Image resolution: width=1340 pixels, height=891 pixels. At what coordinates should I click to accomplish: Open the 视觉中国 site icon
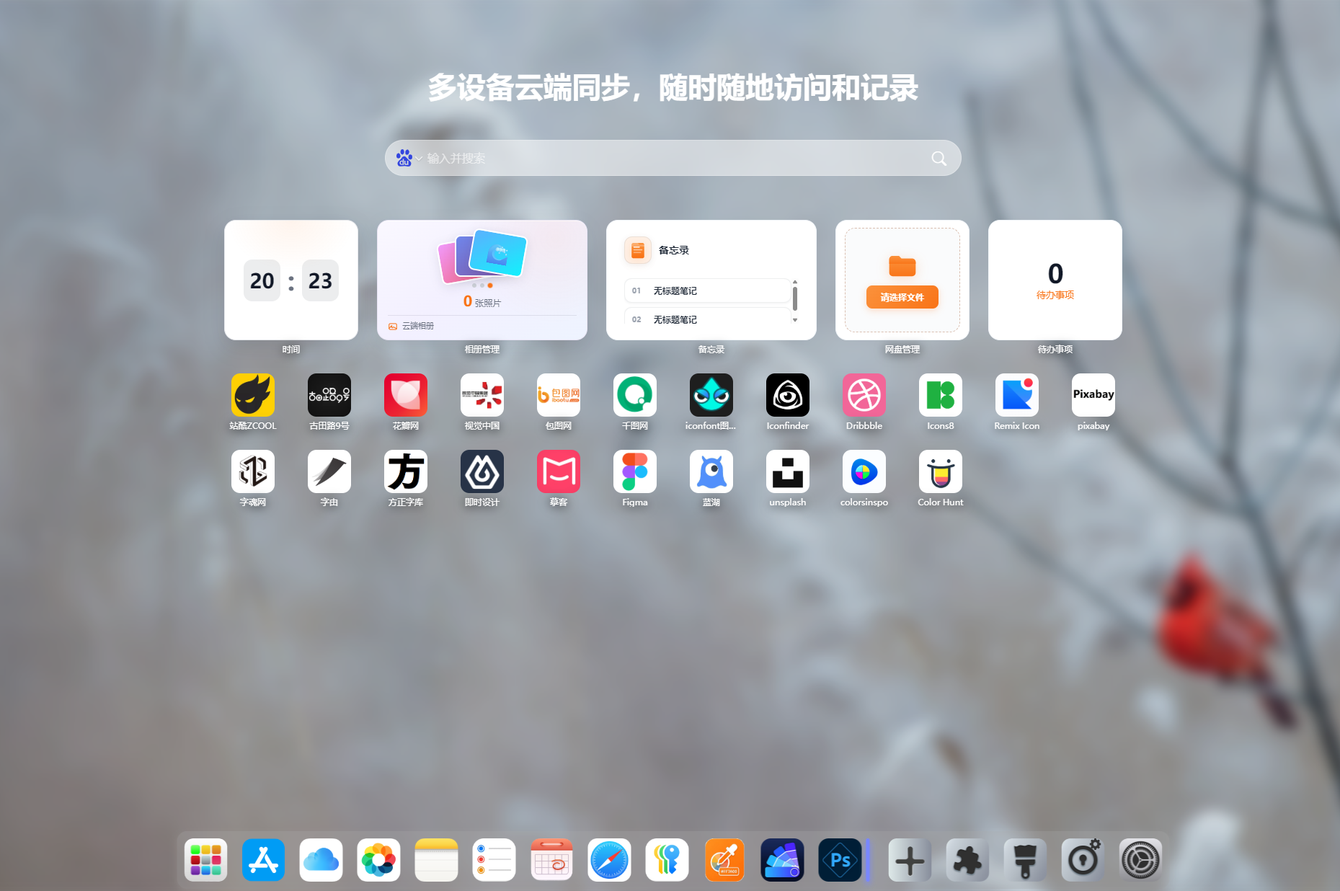[482, 395]
